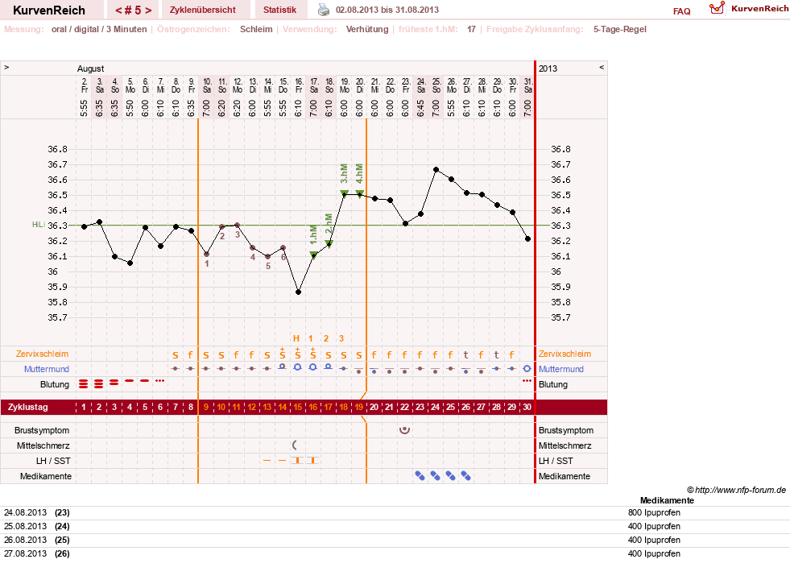Screen dimensions: 790x580
Task: Click the 6:45 measurement time on 24. Sa
Action: click(x=420, y=108)
